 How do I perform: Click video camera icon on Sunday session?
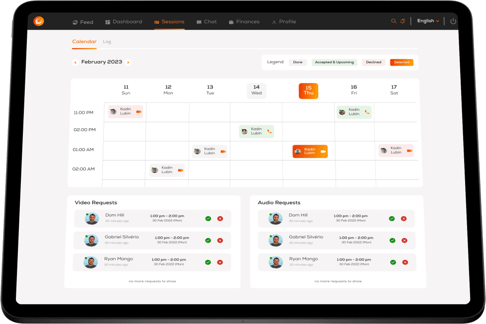point(139,112)
